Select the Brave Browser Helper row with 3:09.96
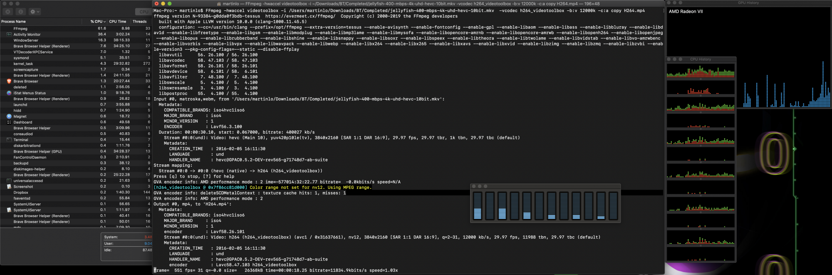This screenshot has height=275, width=832. [76, 128]
